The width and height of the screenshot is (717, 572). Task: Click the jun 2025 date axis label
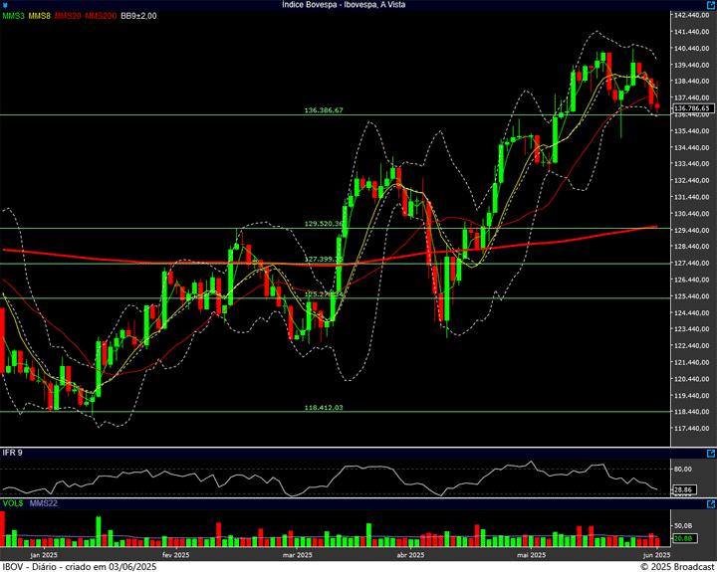click(x=656, y=555)
